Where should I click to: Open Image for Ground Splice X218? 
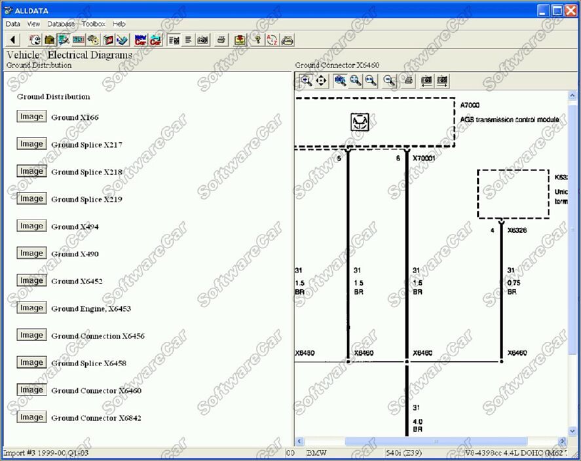tap(31, 171)
